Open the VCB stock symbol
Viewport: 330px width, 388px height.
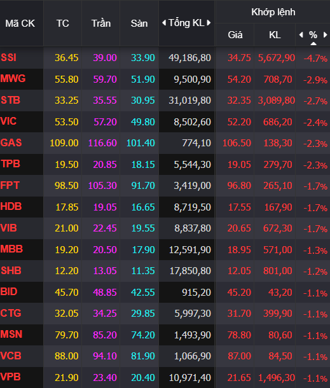point(11,356)
